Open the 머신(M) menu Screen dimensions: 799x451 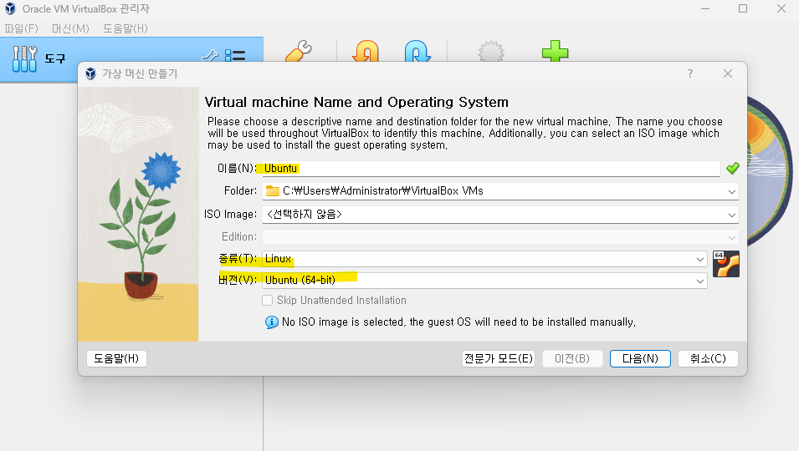click(70, 28)
